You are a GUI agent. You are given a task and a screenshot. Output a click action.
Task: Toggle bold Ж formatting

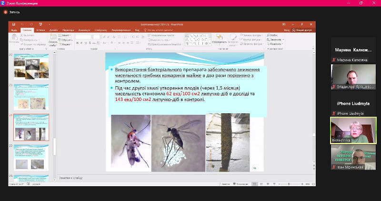[x=77, y=43]
